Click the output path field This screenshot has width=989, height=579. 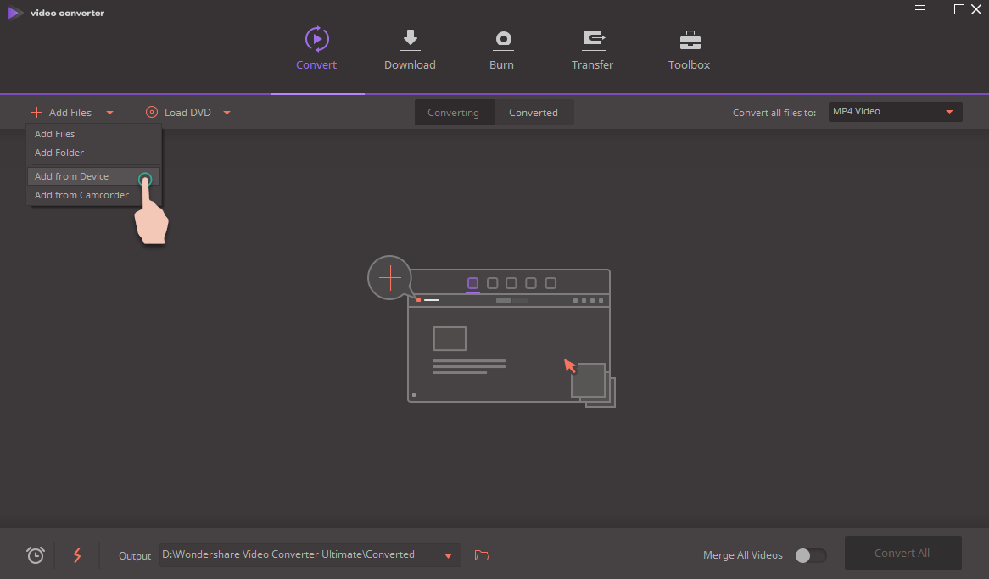(310, 555)
